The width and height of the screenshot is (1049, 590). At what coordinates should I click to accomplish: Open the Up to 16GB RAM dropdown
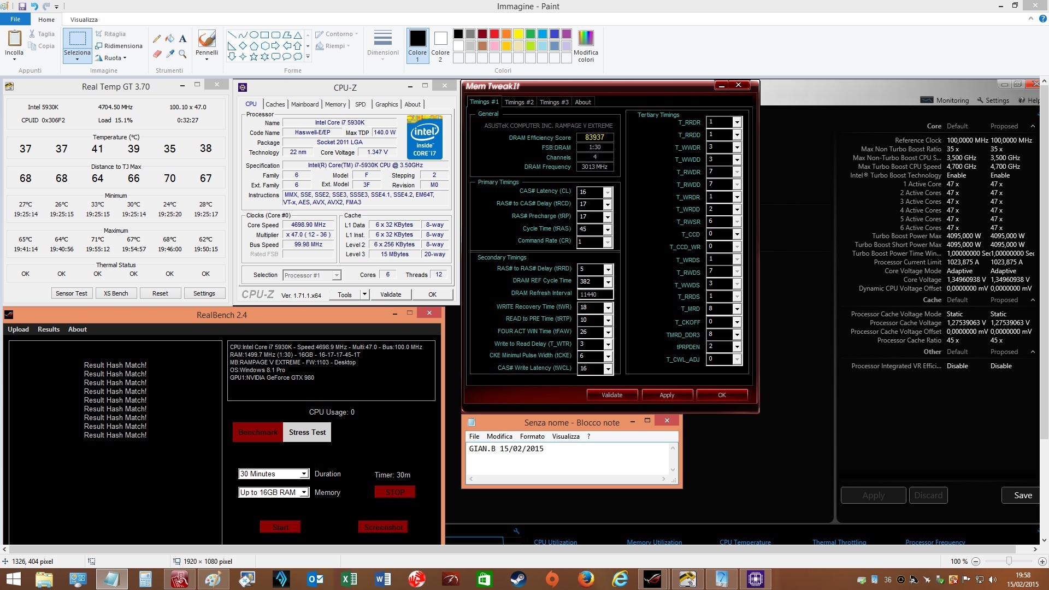304,492
